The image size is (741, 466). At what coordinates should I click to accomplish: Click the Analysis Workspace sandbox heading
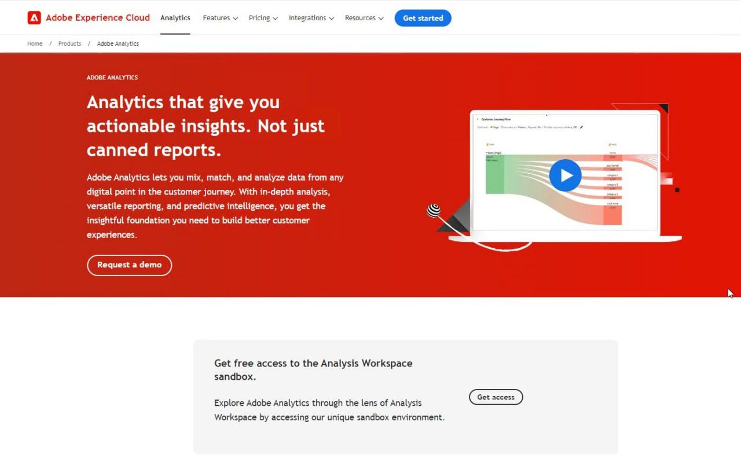313,370
